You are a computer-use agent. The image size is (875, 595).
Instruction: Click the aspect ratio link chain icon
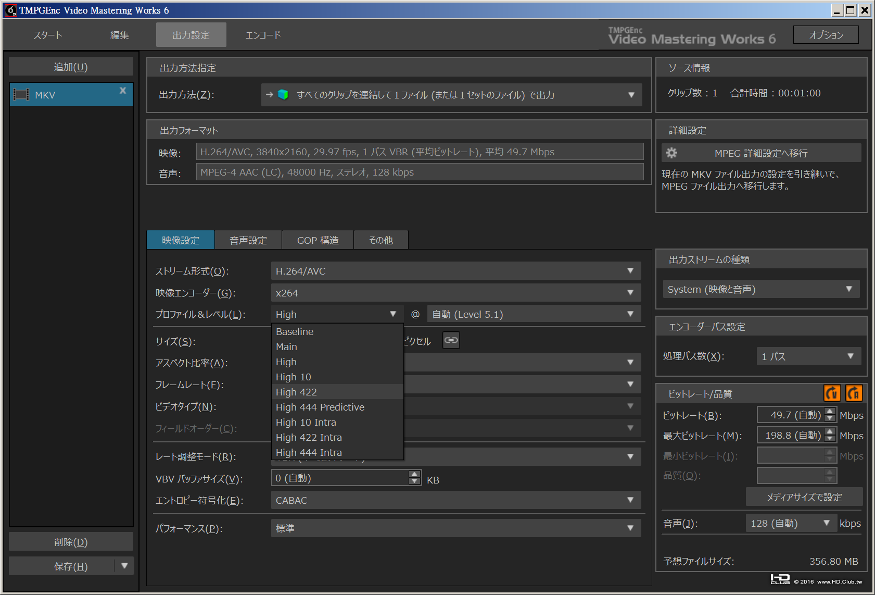coord(451,340)
